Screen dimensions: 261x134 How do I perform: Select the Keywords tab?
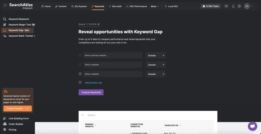click(98, 6)
